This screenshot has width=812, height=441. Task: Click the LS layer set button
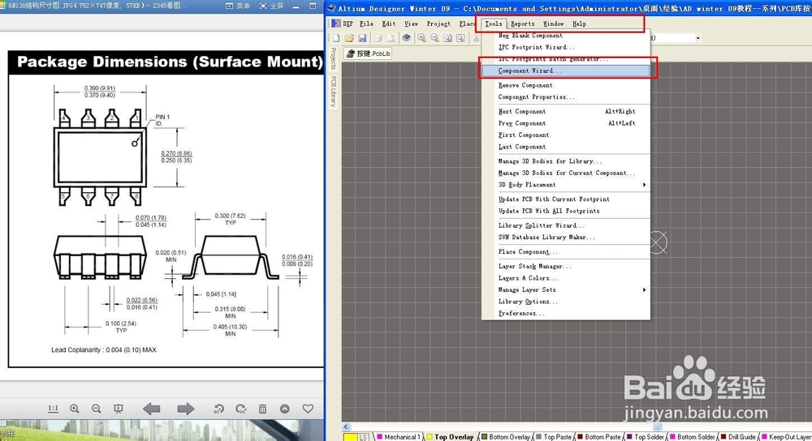pyautogui.click(x=364, y=438)
